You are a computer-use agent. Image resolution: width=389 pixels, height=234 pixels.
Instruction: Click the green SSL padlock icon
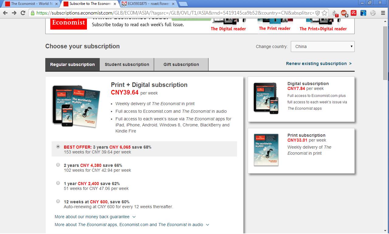pos(33,13)
